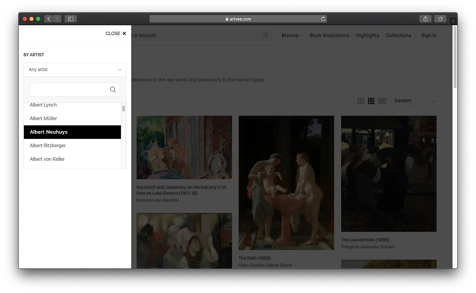Go back using Safari's back arrow

(49, 19)
